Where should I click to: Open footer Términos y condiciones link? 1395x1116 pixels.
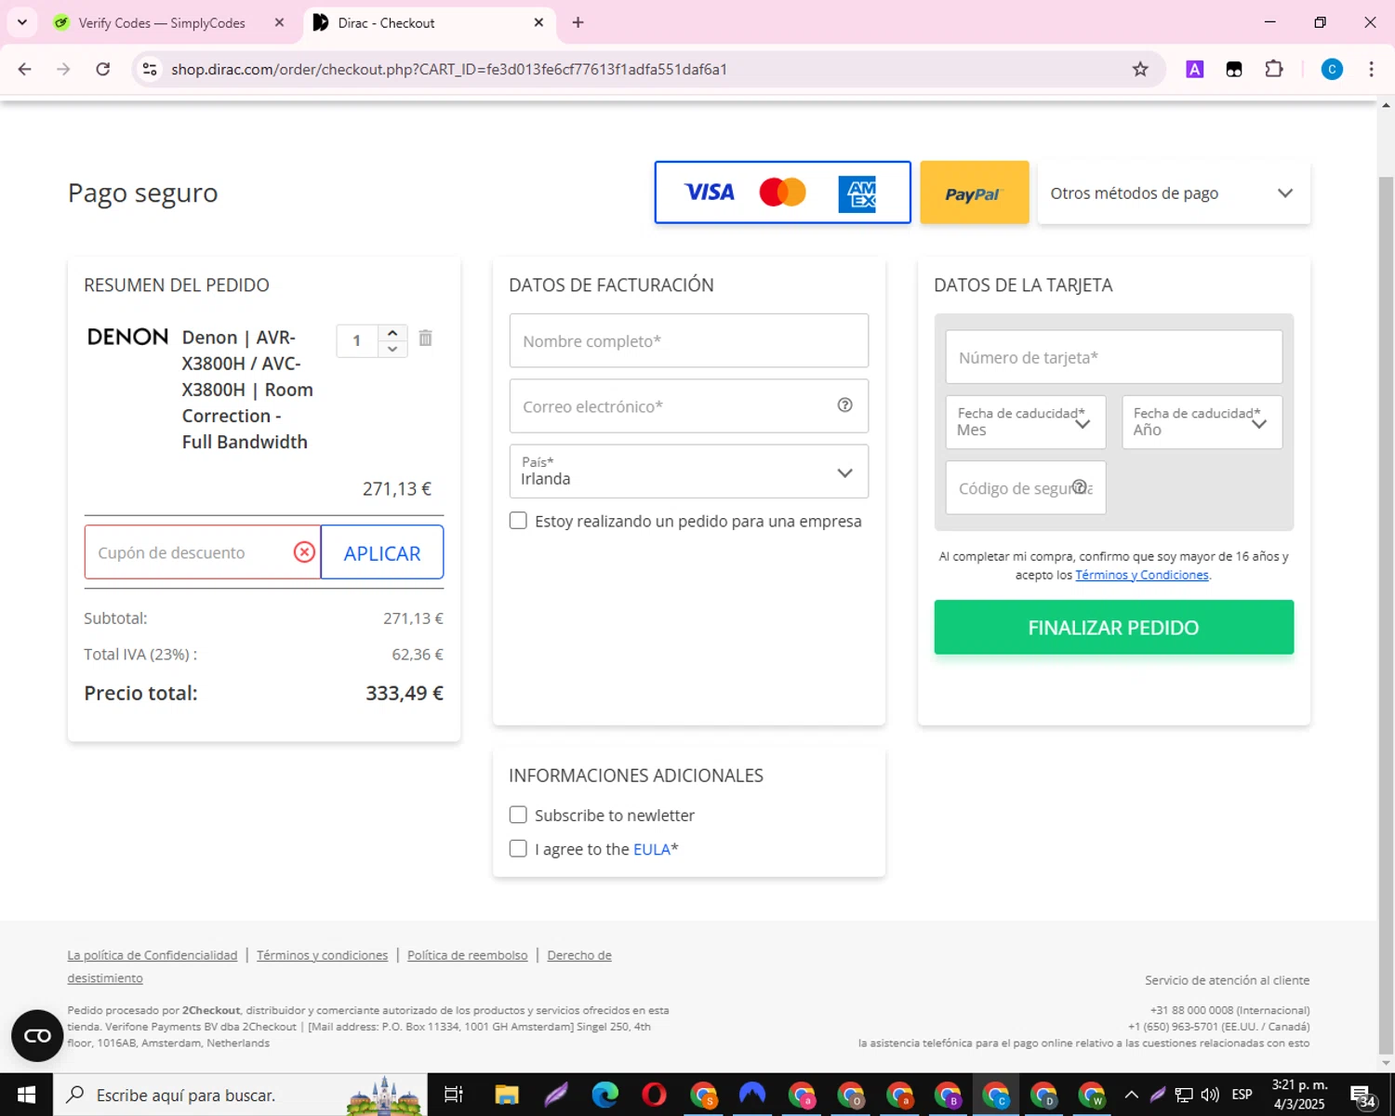pos(322,955)
